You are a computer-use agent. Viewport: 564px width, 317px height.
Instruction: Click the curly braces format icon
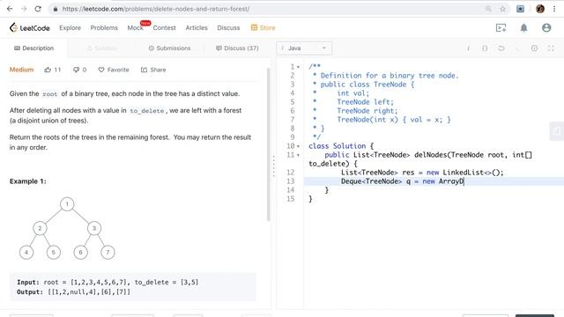pyautogui.click(x=485, y=48)
